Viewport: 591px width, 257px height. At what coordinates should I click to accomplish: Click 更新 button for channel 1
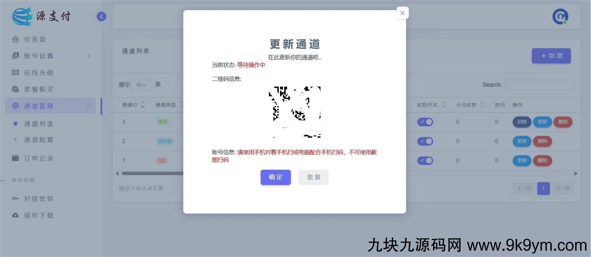tap(522, 161)
